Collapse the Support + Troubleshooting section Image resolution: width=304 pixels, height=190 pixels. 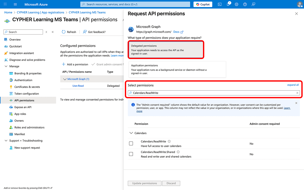[x=6, y=141]
